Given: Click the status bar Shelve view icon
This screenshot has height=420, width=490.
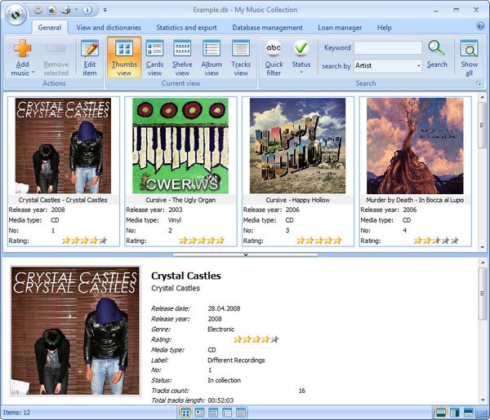Looking at the screenshot, I should (x=213, y=413).
